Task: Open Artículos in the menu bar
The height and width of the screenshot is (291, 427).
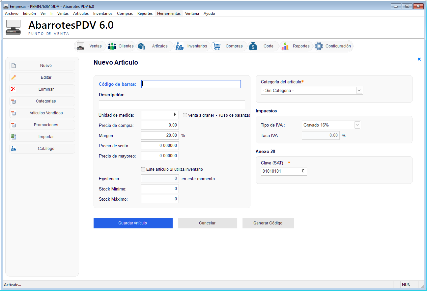Action: tap(81, 14)
